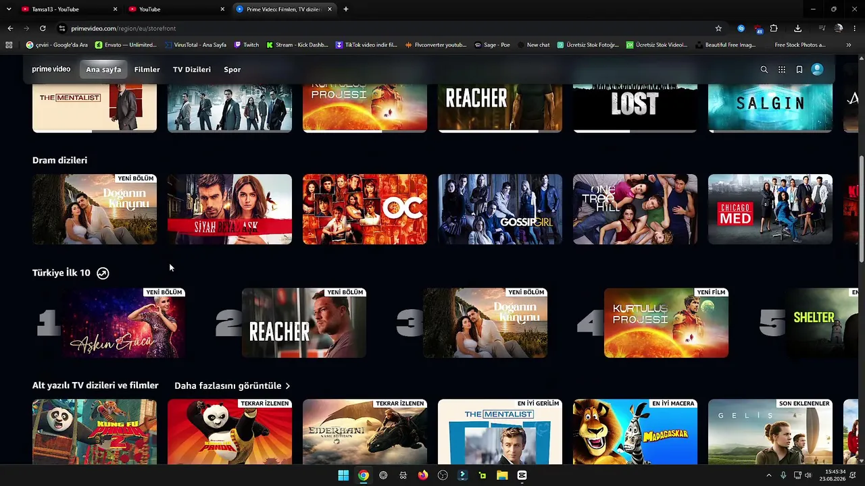Expand Daha fazlasını görüntüle link
This screenshot has width=865, height=486.
click(x=232, y=386)
